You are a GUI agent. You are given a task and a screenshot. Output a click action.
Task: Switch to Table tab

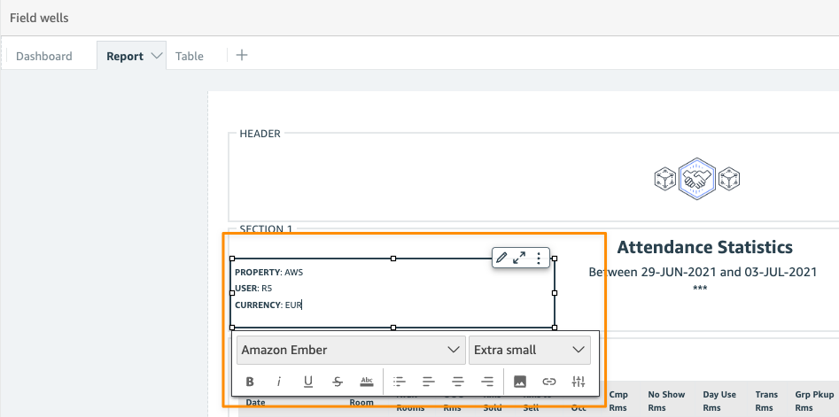pyautogui.click(x=190, y=56)
